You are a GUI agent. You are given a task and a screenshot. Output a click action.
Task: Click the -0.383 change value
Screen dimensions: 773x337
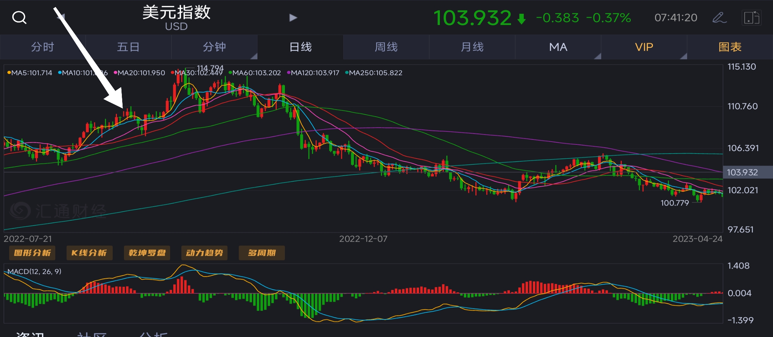tap(557, 18)
